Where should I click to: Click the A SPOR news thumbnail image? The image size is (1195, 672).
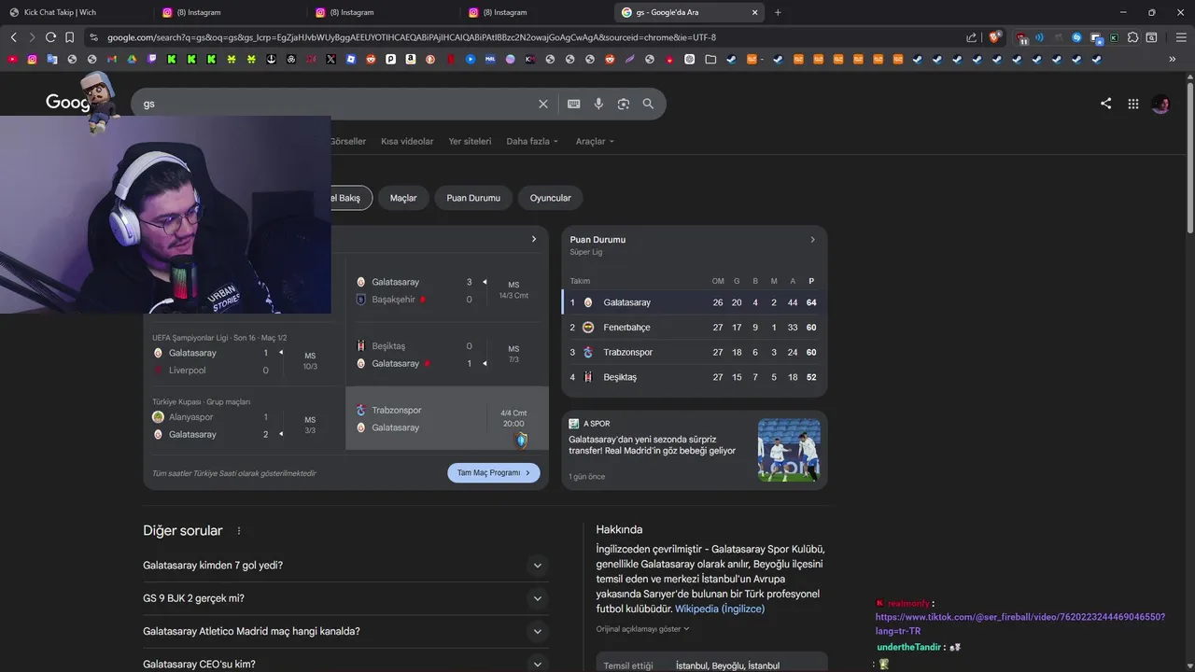789,450
